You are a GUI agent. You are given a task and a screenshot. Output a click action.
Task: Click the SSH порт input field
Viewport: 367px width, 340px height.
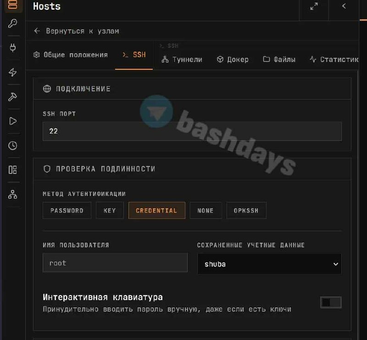(x=192, y=131)
